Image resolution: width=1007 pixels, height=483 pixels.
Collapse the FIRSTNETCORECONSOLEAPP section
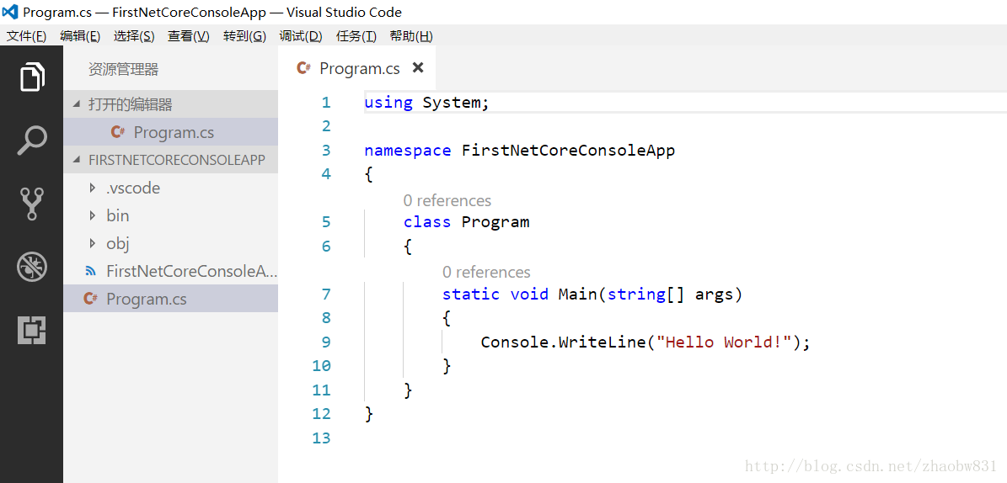77,160
